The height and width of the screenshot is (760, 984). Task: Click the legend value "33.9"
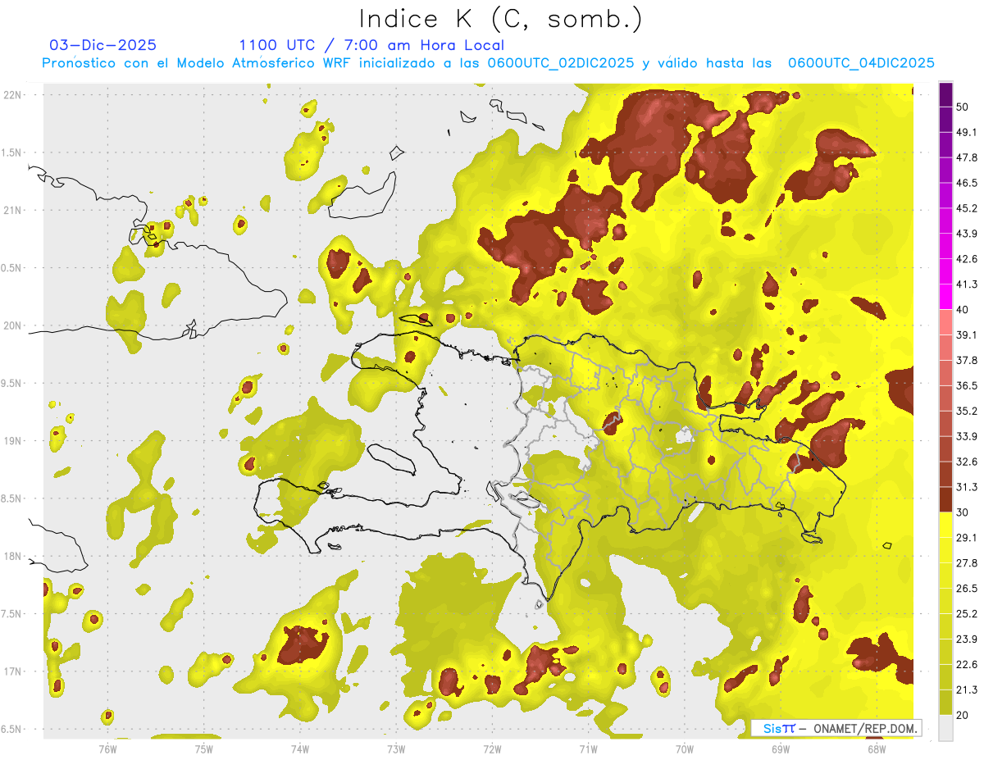967,436
